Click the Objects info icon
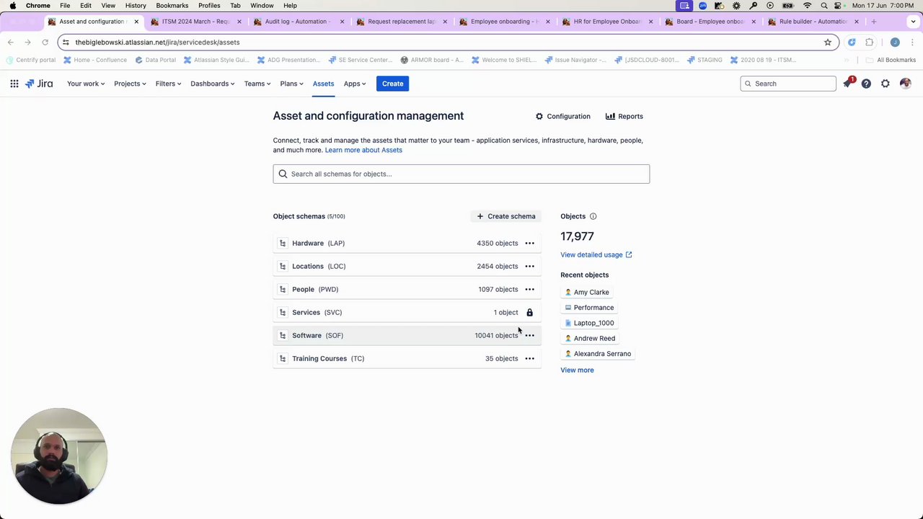Viewport: 923px width, 519px height. pyautogui.click(x=593, y=216)
